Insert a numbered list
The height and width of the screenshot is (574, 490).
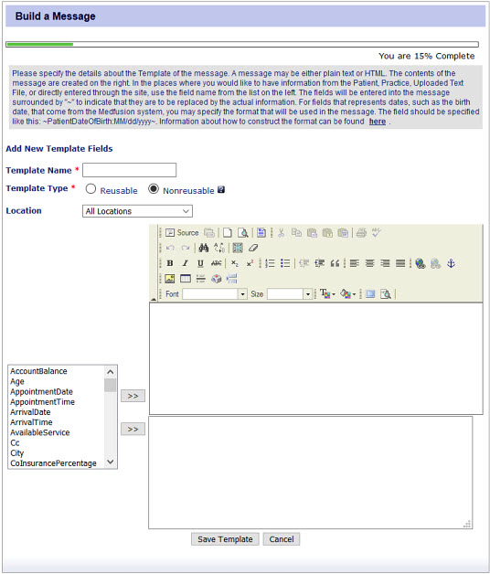pyautogui.click(x=270, y=263)
